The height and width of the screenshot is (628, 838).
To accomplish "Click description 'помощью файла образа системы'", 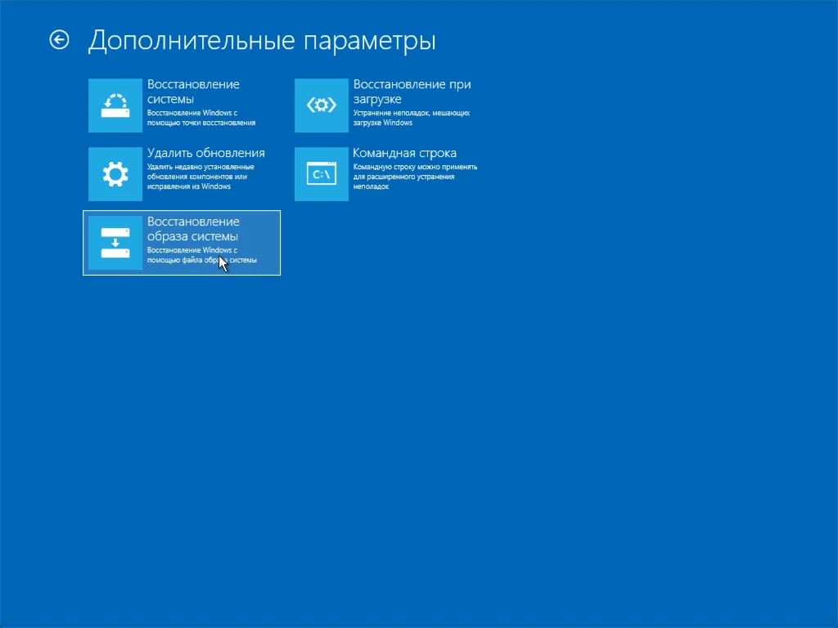I will pyautogui.click(x=202, y=260).
